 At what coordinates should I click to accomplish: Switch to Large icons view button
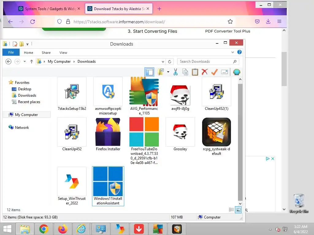pos(238,210)
